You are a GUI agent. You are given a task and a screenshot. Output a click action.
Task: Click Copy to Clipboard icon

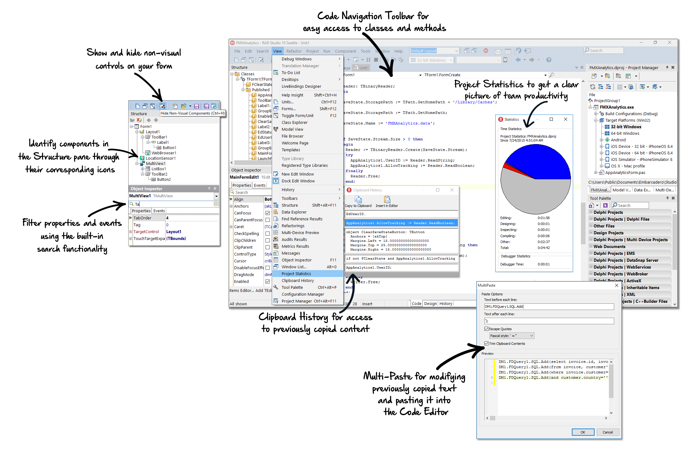358,199
